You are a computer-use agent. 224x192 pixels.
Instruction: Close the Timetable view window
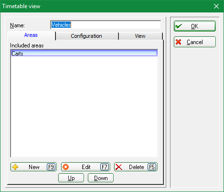(216, 6)
